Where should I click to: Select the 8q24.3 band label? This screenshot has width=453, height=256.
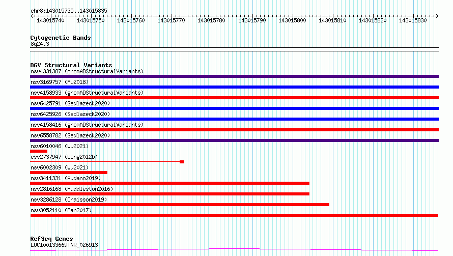coord(40,44)
